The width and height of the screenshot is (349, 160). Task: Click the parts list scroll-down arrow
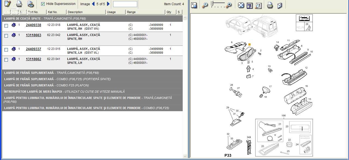(x=185, y=156)
